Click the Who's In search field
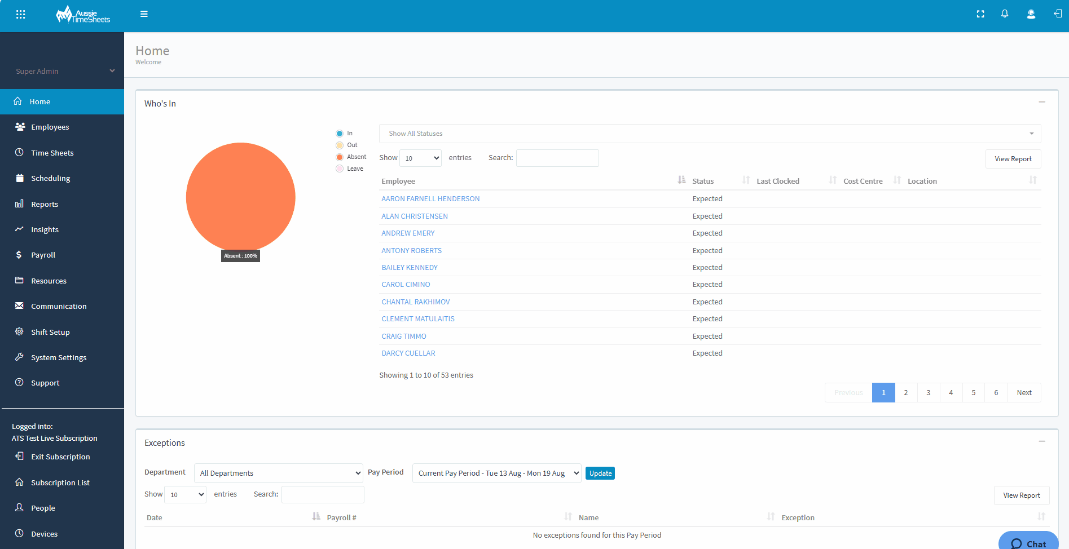The width and height of the screenshot is (1069, 549). coord(557,158)
